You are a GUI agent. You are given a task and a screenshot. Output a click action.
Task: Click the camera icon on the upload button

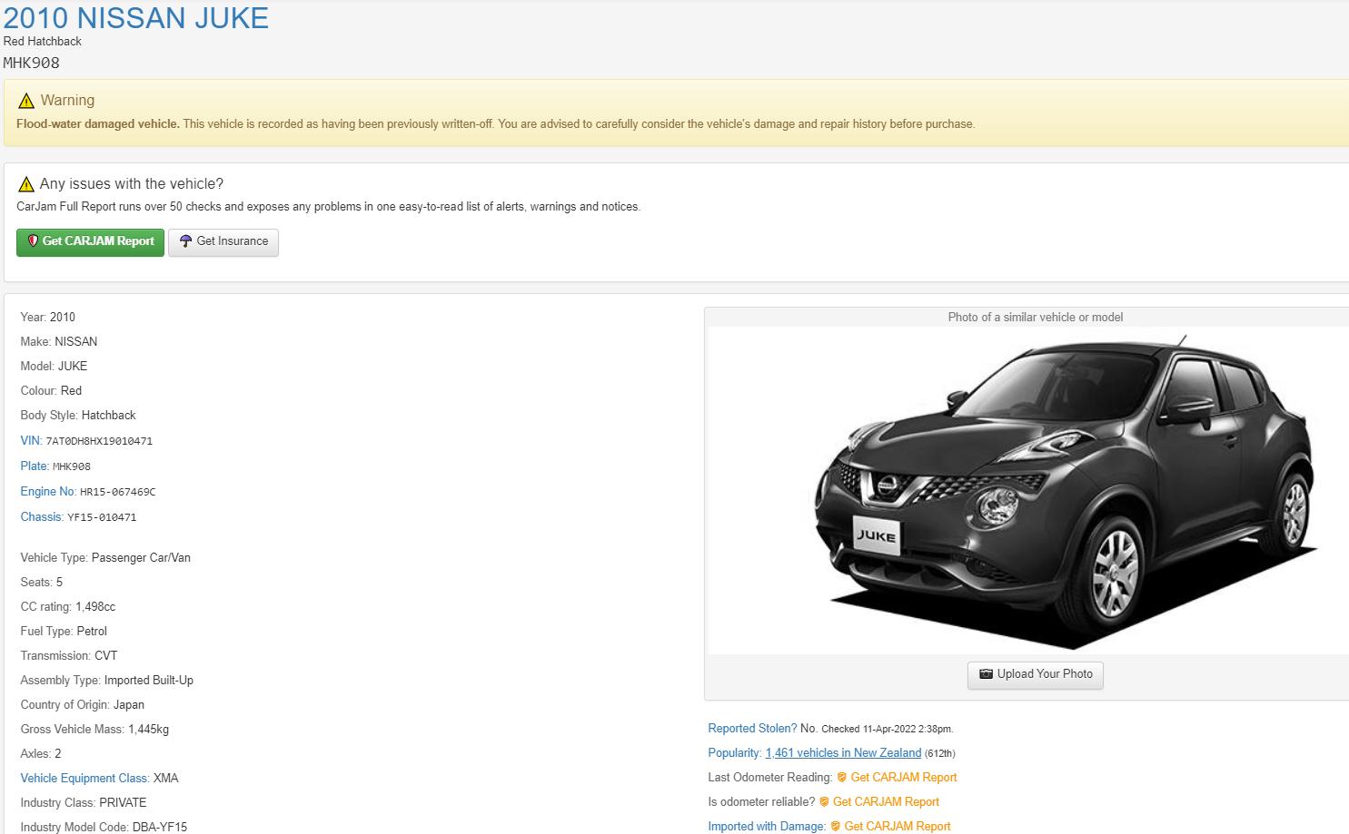986,674
